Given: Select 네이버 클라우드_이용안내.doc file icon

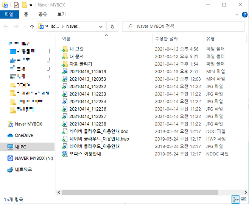Looking at the screenshot, I should pyautogui.click(x=65, y=132).
